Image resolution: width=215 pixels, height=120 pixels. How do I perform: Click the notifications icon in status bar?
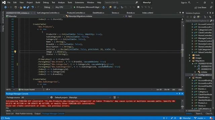[x=211, y=118]
